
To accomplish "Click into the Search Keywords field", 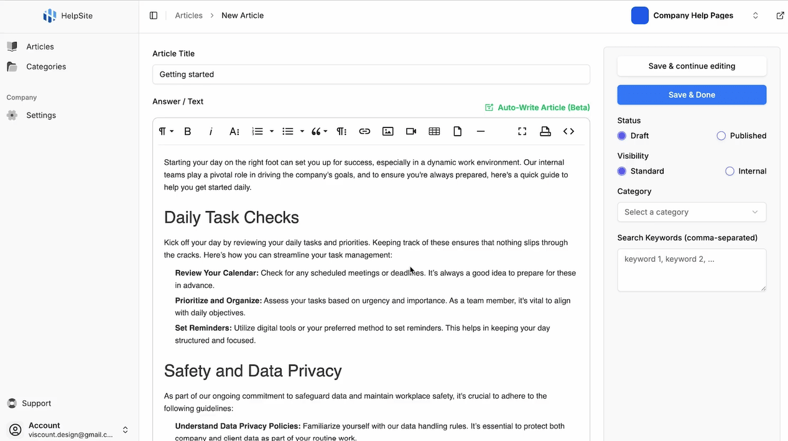I will click(691, 270).
